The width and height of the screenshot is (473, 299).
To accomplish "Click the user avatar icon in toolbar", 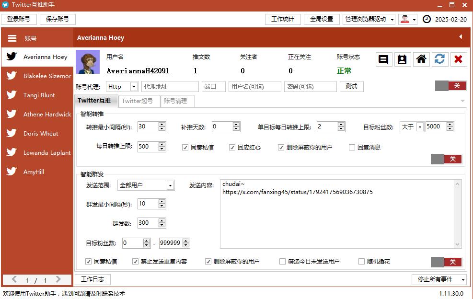I will [405, 19].
